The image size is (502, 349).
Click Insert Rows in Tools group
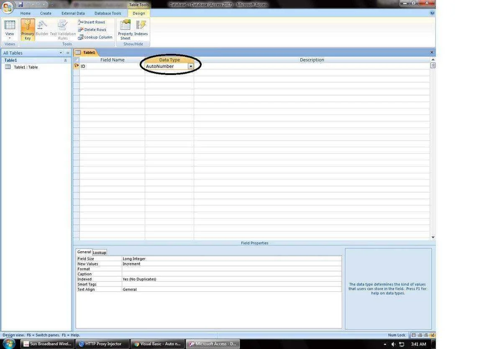(92, 22)
